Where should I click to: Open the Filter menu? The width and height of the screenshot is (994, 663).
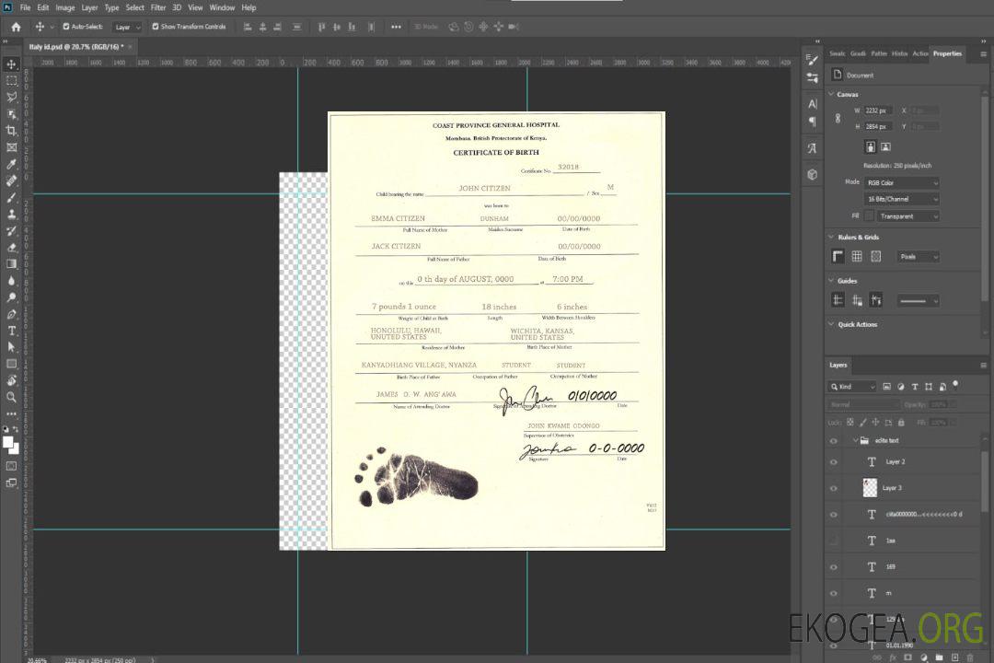tap(158, 7)
